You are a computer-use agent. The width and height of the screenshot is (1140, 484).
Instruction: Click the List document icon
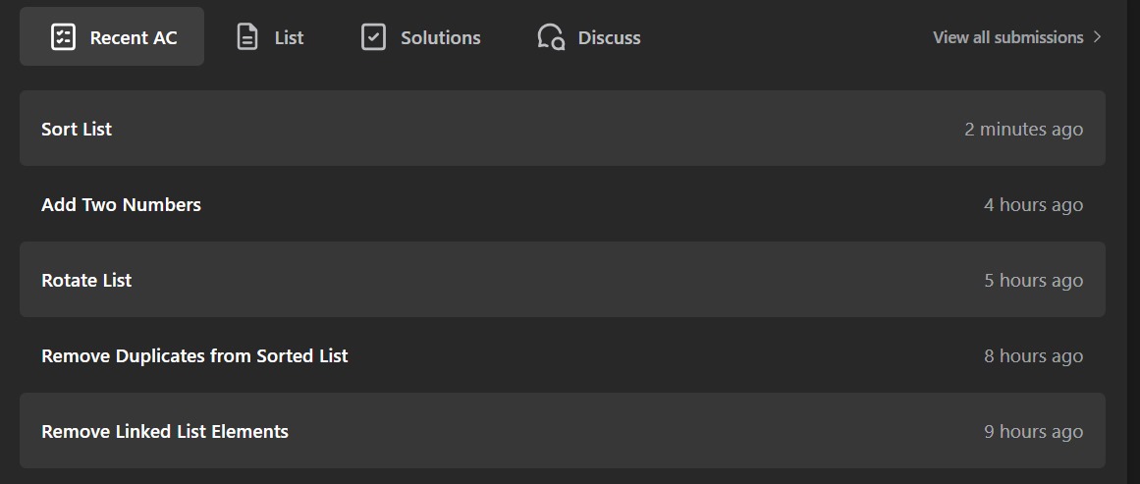coord(247,37)
